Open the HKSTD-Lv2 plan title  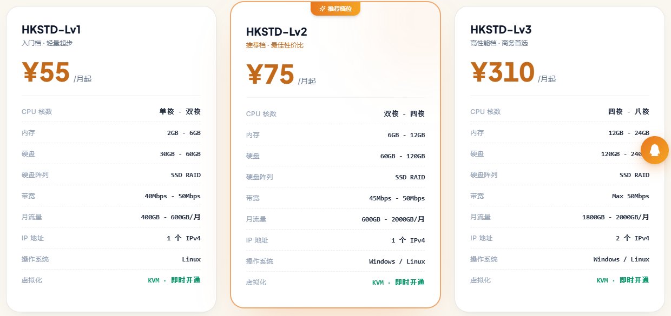coord(276,32)
